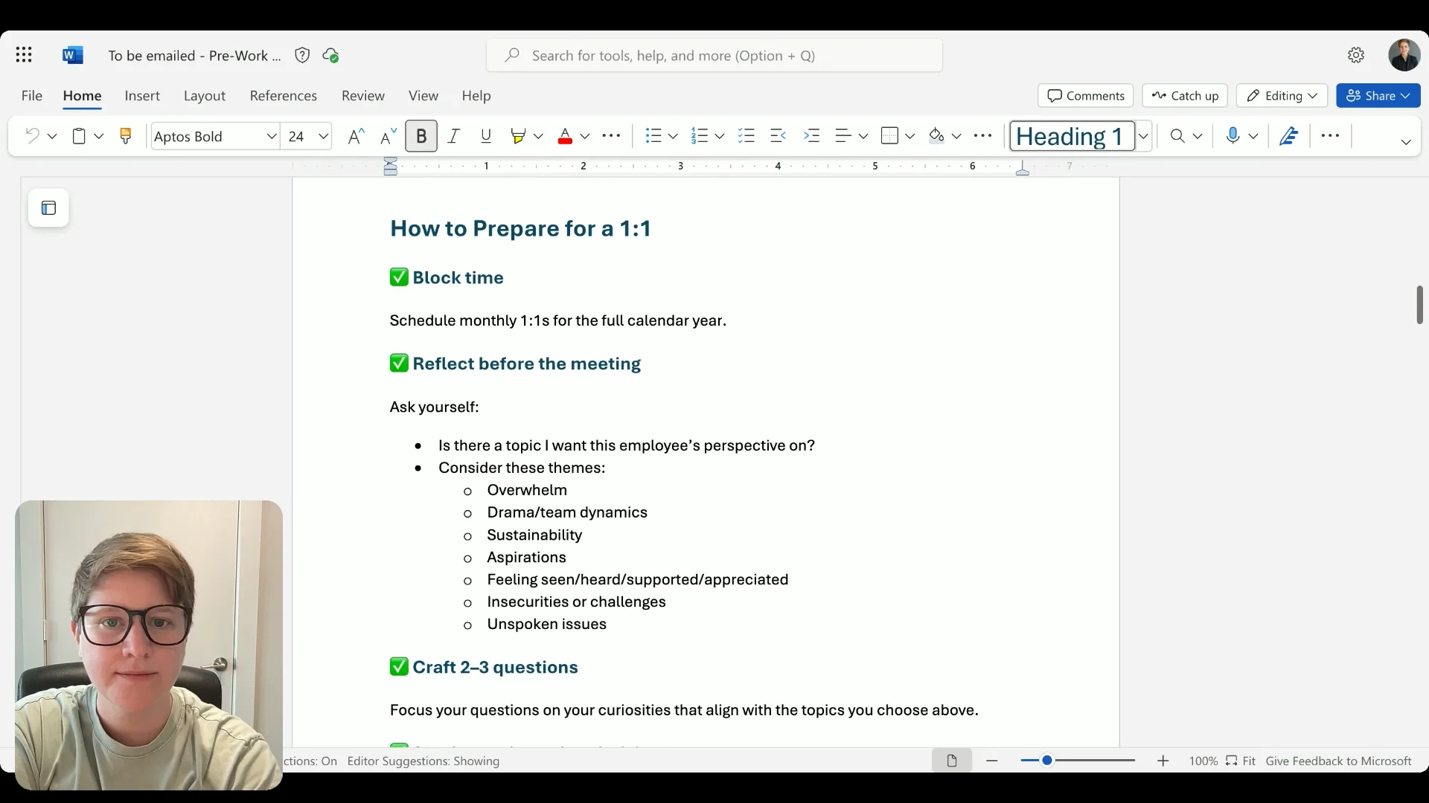The image size is (1429, 803).
Task: Open the View tab
Action: point(423,96)
